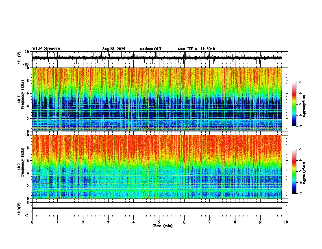322x249 pixels.
Task: Click the ch.3 flat voltage trace
Action: (157, 208)
